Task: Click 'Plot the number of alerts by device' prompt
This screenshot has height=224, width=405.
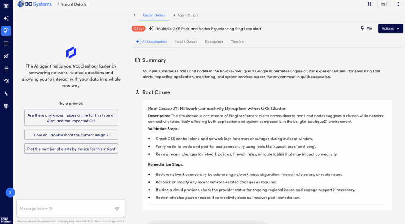Action: pos(71,149)
